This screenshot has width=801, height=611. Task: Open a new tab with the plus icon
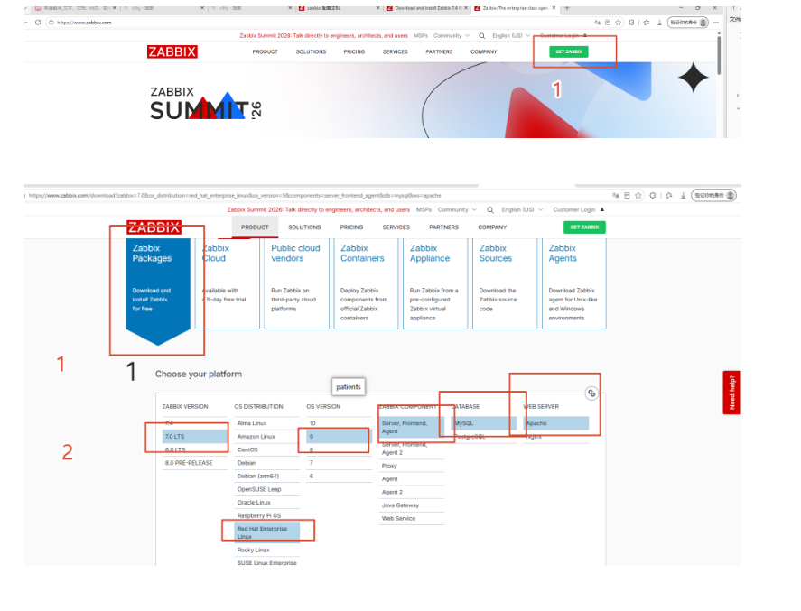tap(567, 8)
